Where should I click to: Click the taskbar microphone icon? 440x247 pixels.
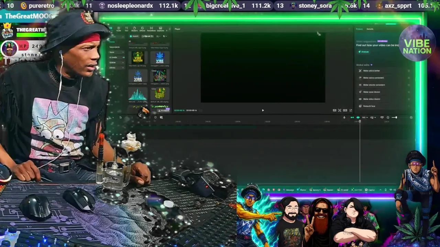coord(386,190)
